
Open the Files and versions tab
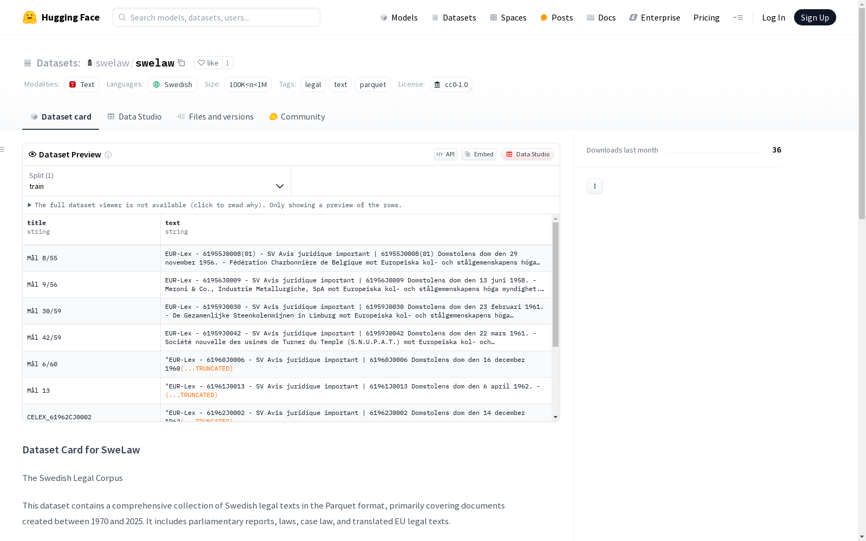215,117
